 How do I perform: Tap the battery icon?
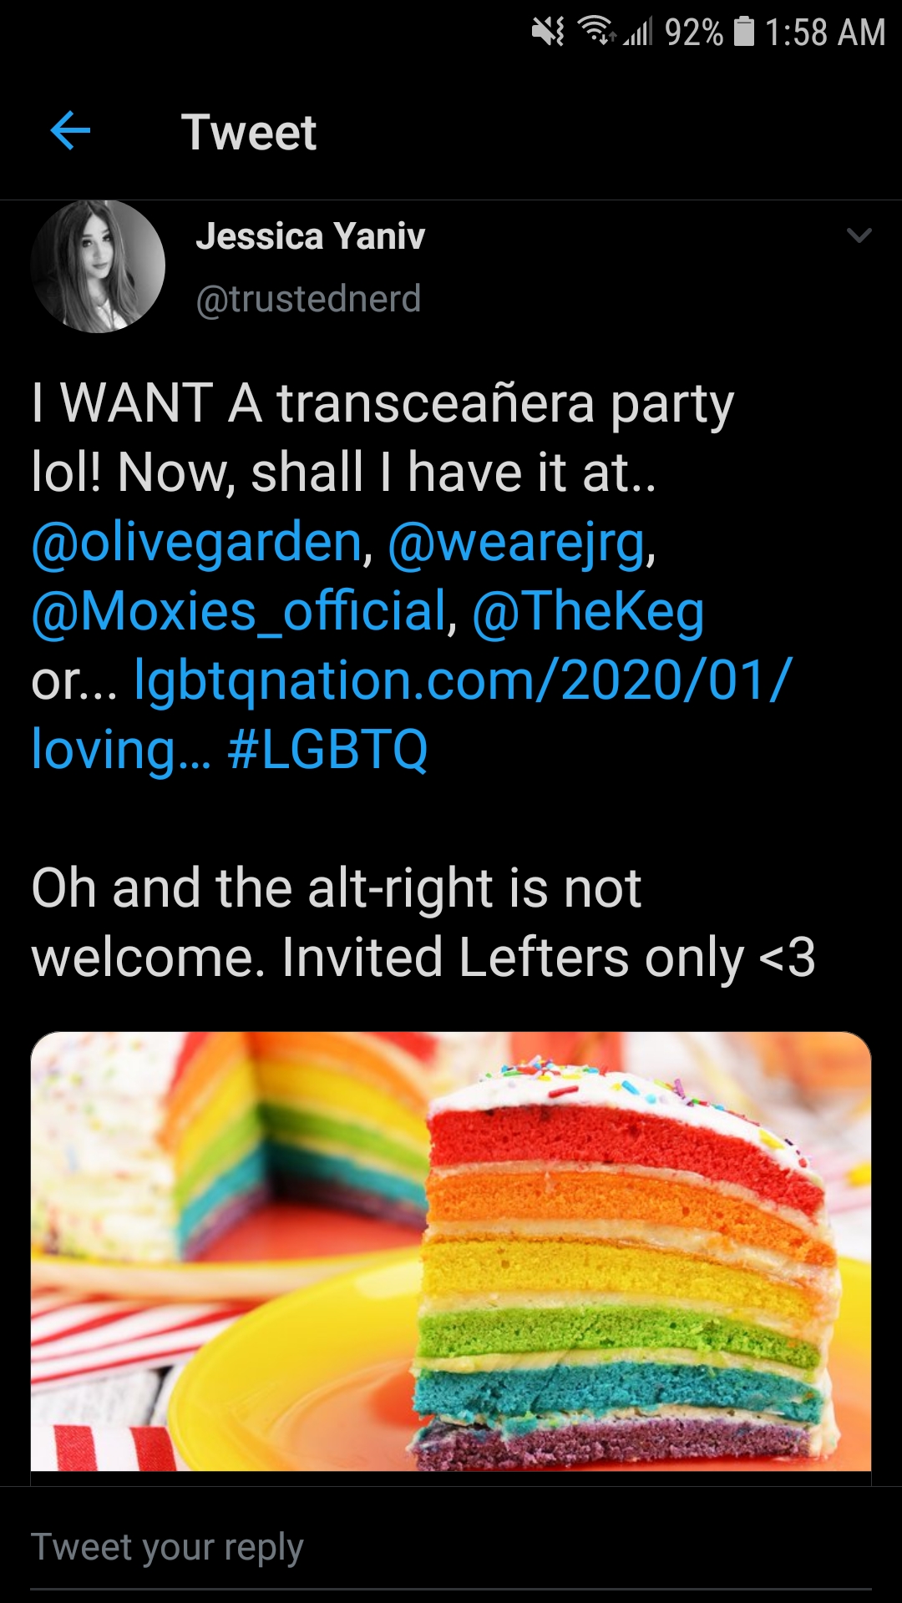click(744, 32)
